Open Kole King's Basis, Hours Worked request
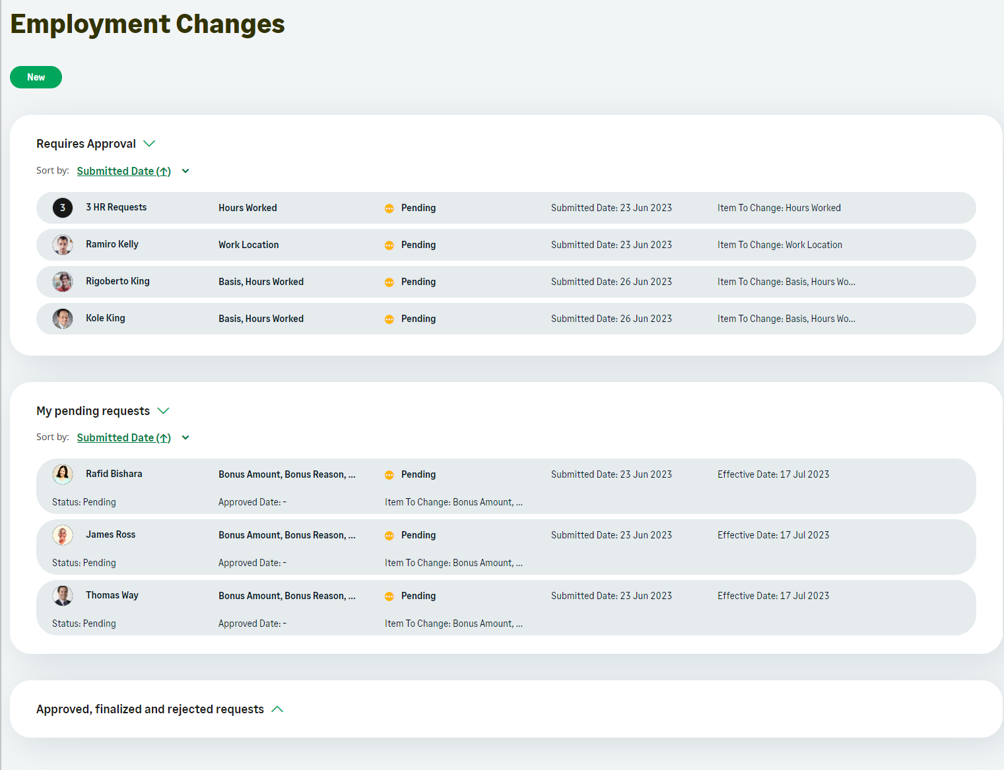The height and width of the screenshot is (770, 1004). [261, 319]
